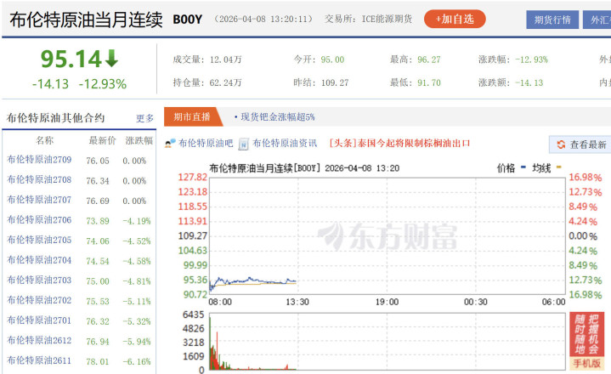Click the -6.16% change cell
611x374 pixels.
(x=137, y=362)
